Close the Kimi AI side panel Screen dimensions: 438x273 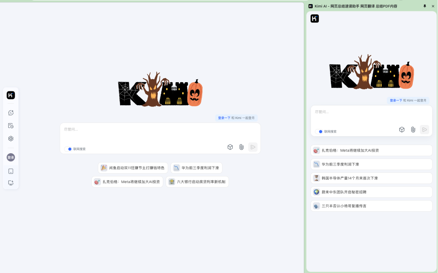(433, 6)
